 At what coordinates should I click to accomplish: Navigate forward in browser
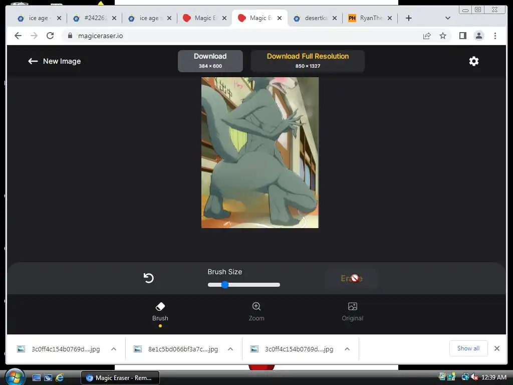pos(34,36)
